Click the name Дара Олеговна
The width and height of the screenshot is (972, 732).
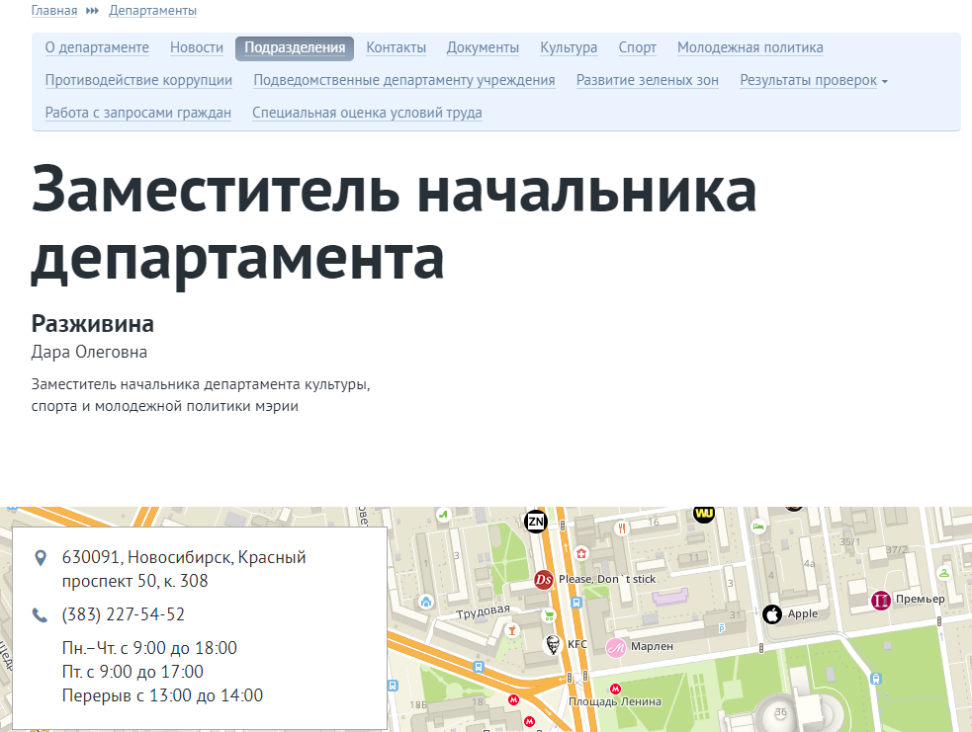click(89, 353)
